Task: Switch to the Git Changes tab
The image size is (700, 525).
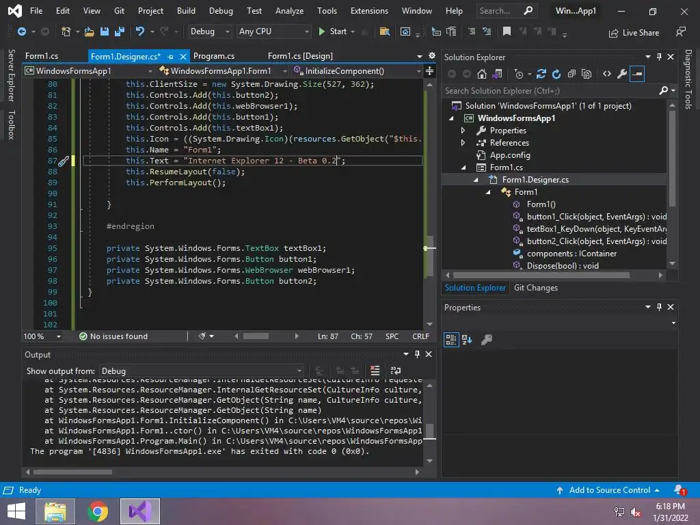Action: click(536, 288)
